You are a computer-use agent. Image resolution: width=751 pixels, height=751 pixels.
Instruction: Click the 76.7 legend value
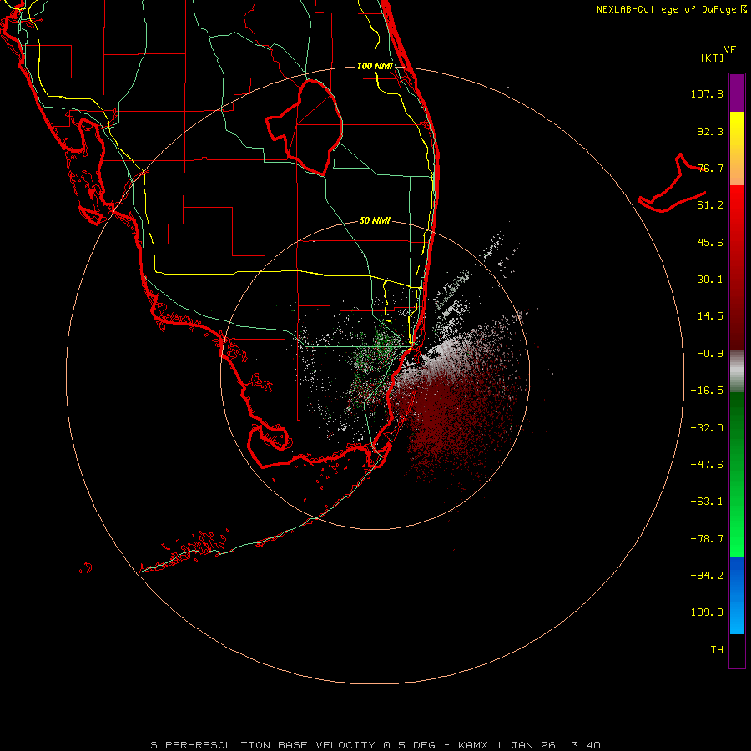click(x=710, y=168)
